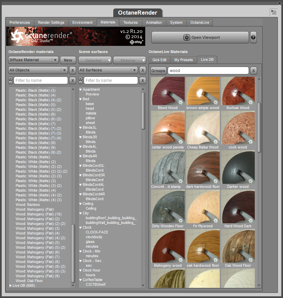Select the Burloak Wood thumbnail

tap(238, 91)
